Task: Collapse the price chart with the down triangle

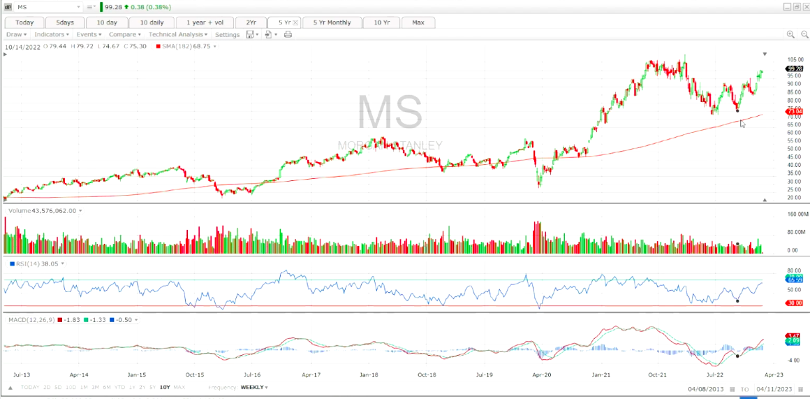Action: [765, 54]
